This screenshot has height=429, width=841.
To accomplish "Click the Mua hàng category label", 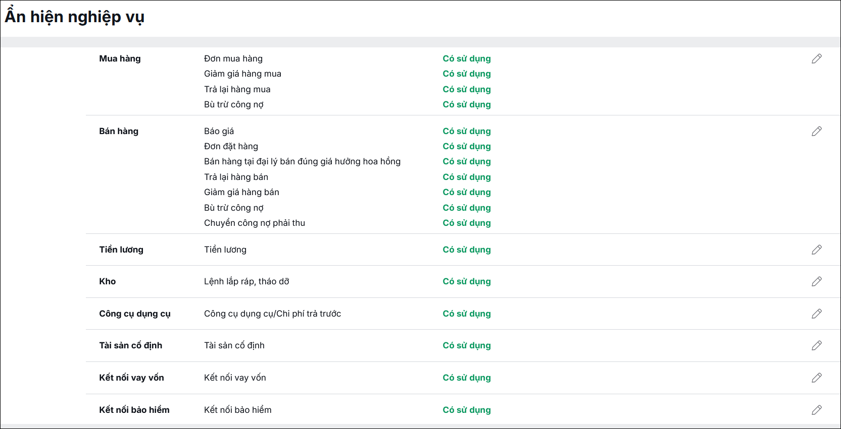I will pyautogui.click(x=120, y=58).
